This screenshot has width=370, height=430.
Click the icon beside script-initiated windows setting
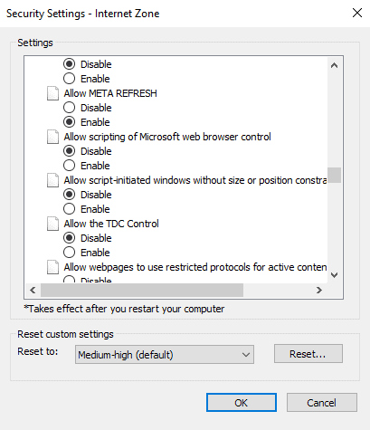tap(52, 180)
